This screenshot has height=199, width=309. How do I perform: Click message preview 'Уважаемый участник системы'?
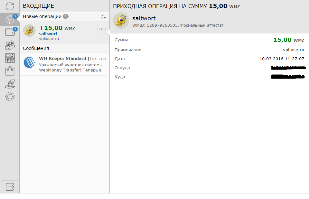tap(70, 65)
